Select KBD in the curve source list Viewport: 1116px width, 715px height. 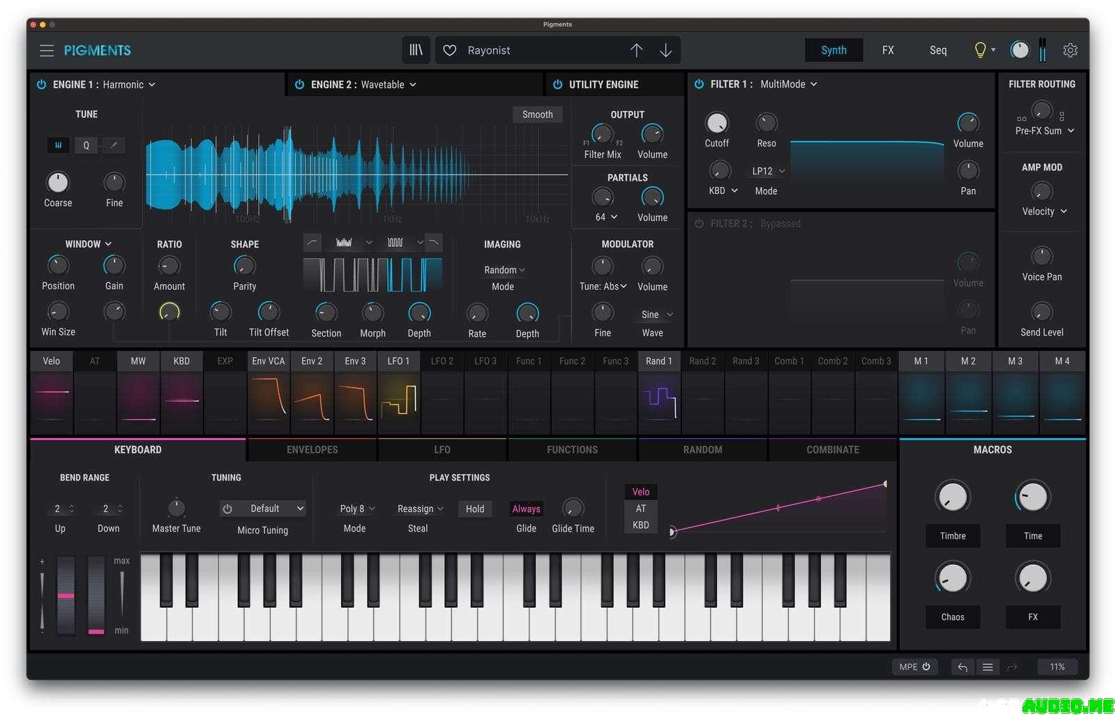640,525
